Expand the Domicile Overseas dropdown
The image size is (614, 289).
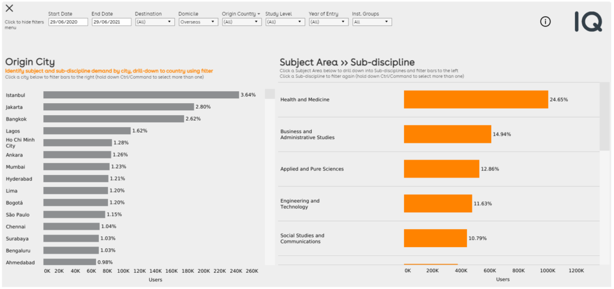click(x=198, y=22)
